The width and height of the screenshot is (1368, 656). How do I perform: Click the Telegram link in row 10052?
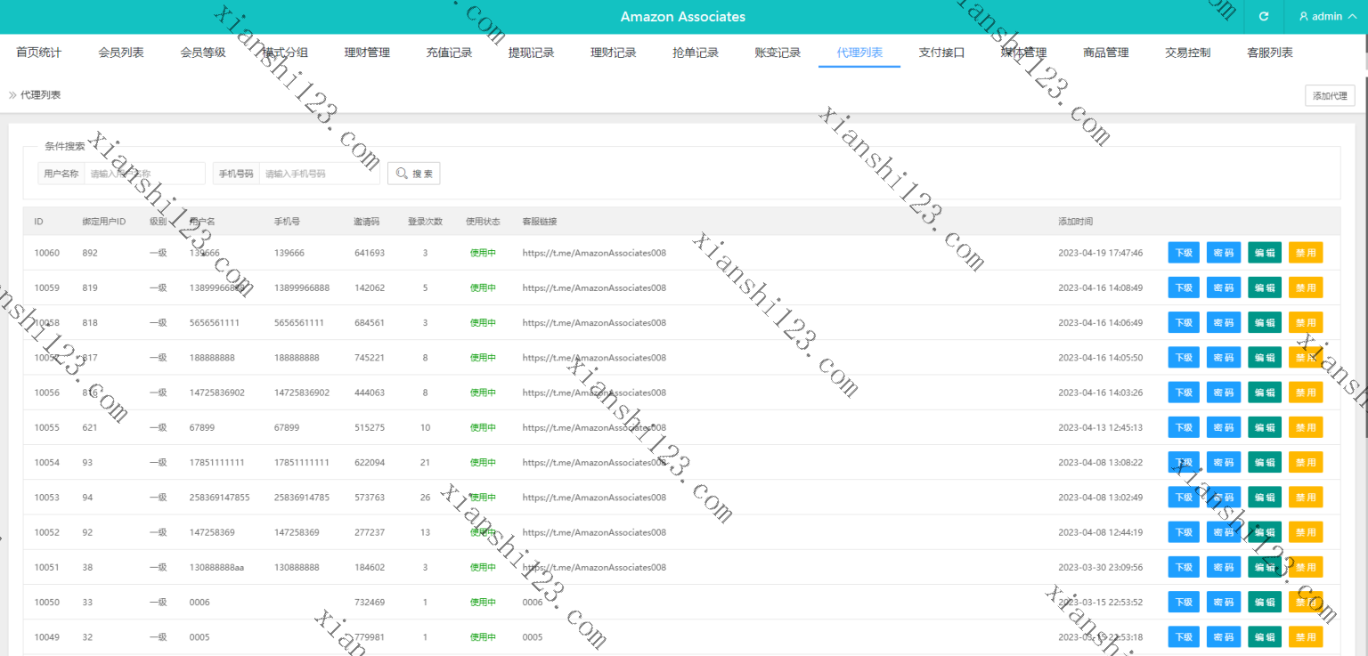[x=594, y=532]
